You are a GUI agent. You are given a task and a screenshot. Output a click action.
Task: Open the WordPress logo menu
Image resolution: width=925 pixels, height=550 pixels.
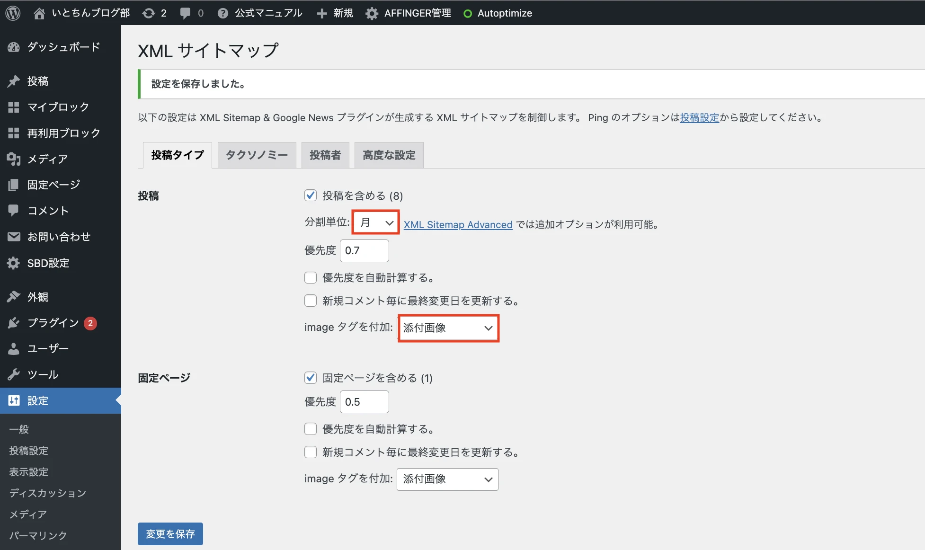point(13,13)
